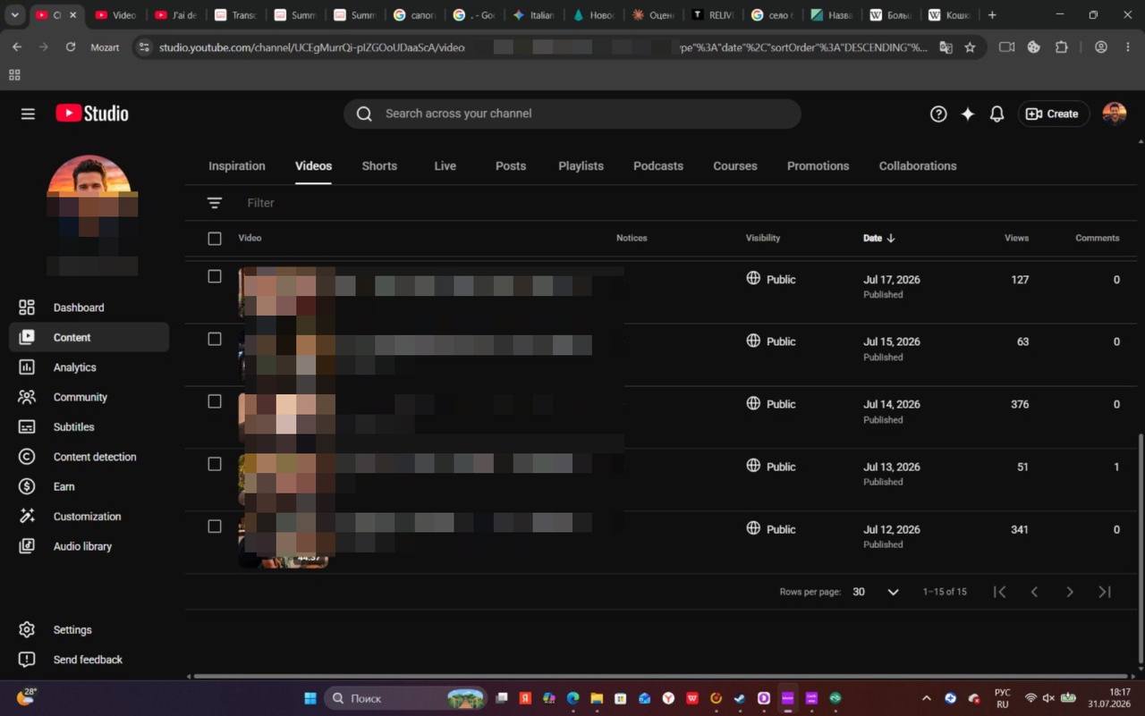This screenshot has height=716, width=1145.
Task: Click the browser reload icon
Action: pyautogui.click(x=71, y=47)
